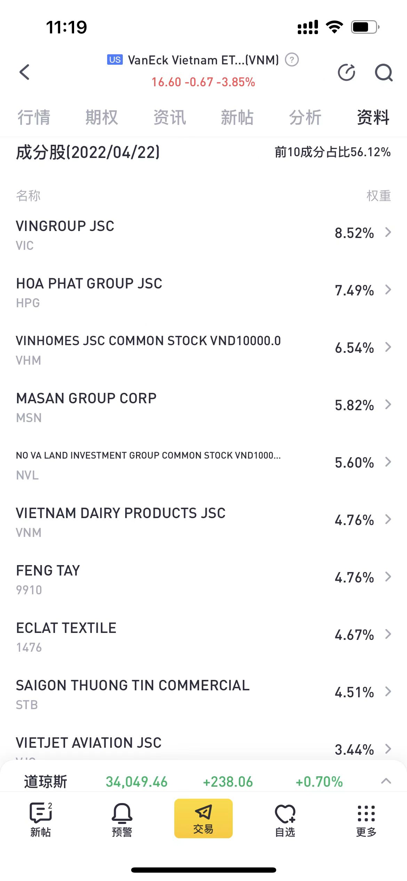Select the 分析 analysis tab

point(305,117)
